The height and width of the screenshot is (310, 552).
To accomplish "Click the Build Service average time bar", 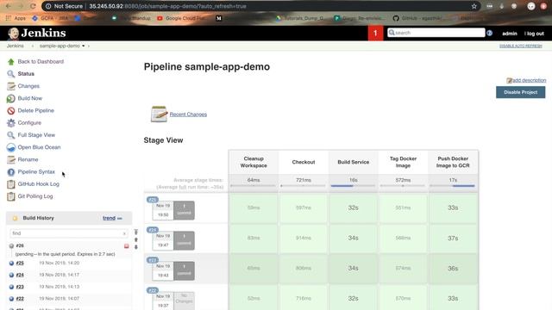I will click(353, 186).
